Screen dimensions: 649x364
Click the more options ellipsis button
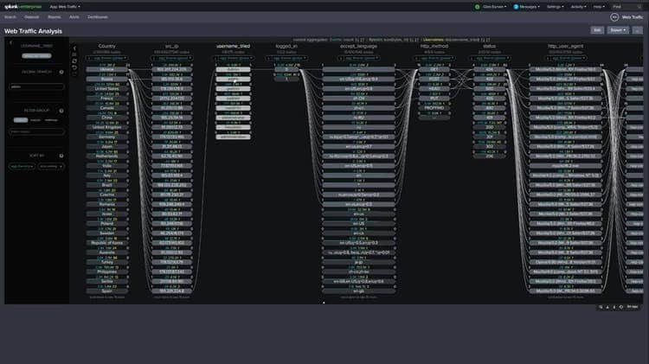pyautogui.click(x=639, y=29)
